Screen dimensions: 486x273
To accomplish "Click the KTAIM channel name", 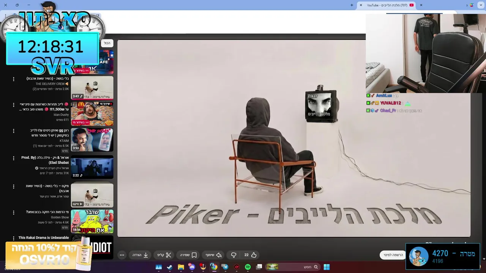I will [64, 141].
